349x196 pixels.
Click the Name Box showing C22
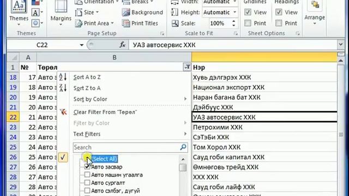coord(43,45)
